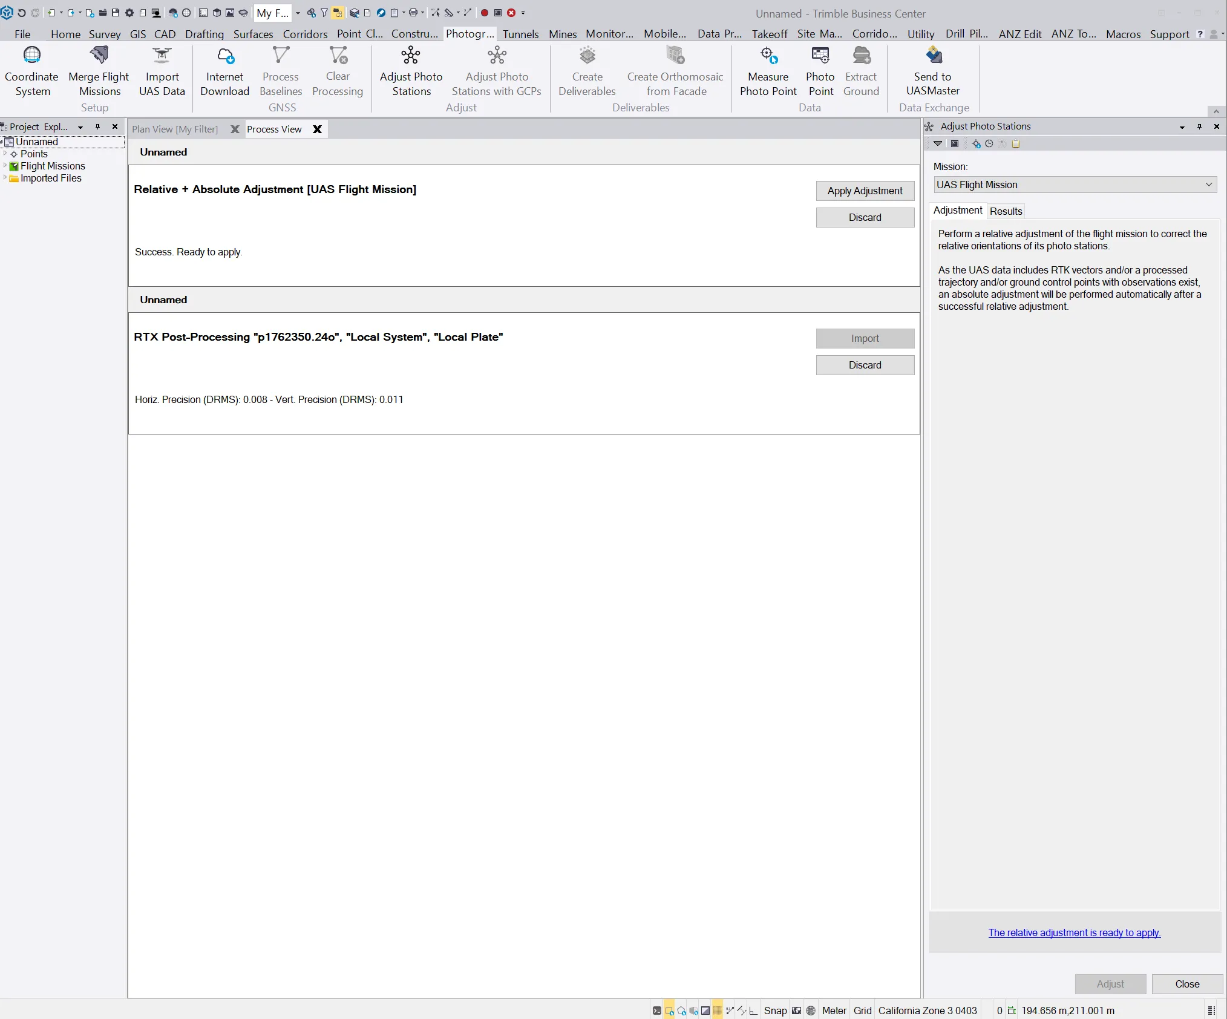1227x1019 pixels.
Task: Click California Zone 3 0403 in status bar
Action: point(928,1011)
